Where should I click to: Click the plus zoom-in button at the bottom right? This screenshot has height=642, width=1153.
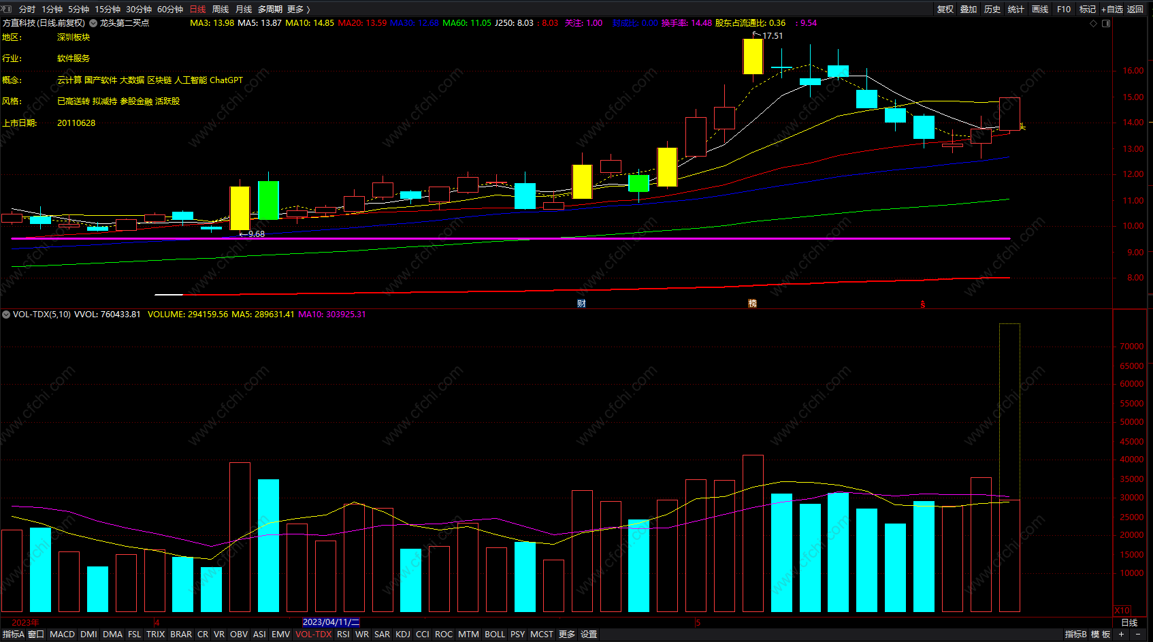pos(1121,634)
